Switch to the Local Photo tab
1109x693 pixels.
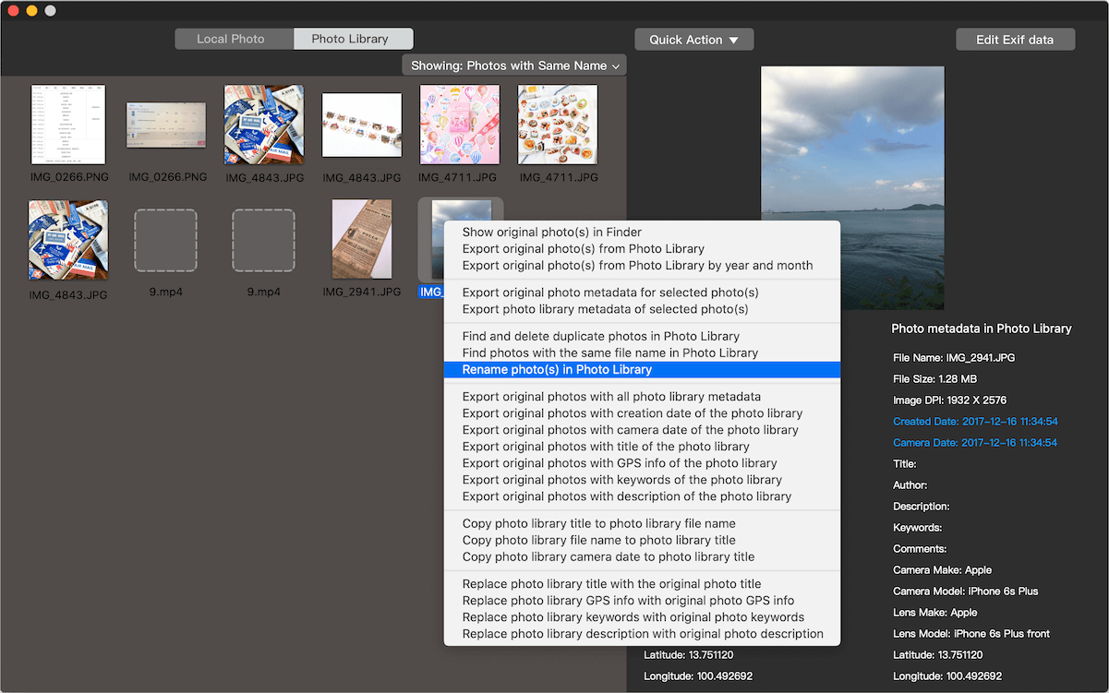[235, 39]
